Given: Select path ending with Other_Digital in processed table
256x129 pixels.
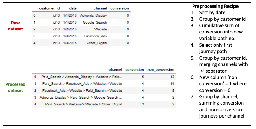Looking at the screenshot, I should (x=83, y=104).
